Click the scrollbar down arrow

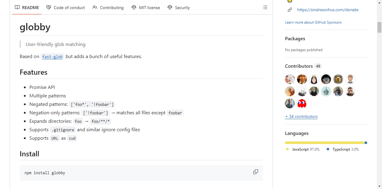tap(379, 186)
